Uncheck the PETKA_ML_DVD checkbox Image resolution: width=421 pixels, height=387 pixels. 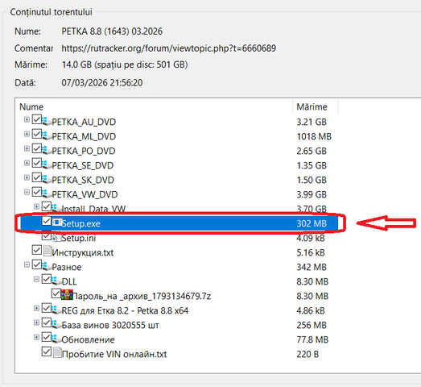click(37, 134)
